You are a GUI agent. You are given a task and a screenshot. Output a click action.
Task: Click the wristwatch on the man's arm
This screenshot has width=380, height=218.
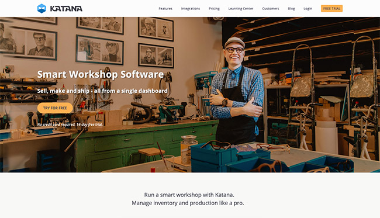[x=224, y=102]
